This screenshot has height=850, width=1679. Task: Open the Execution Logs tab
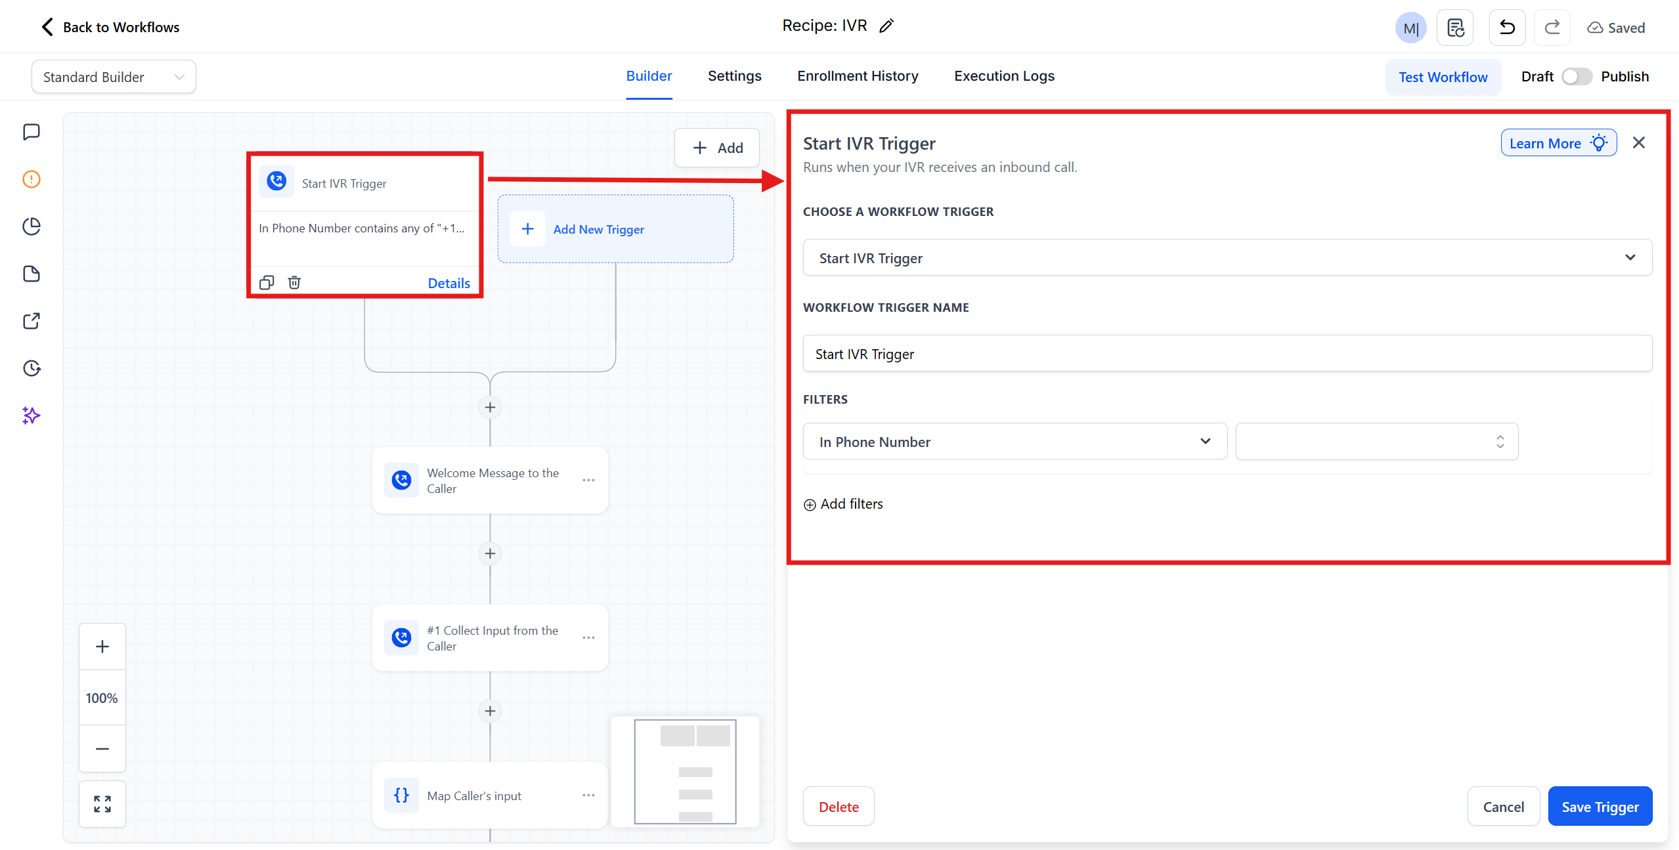1004,76
